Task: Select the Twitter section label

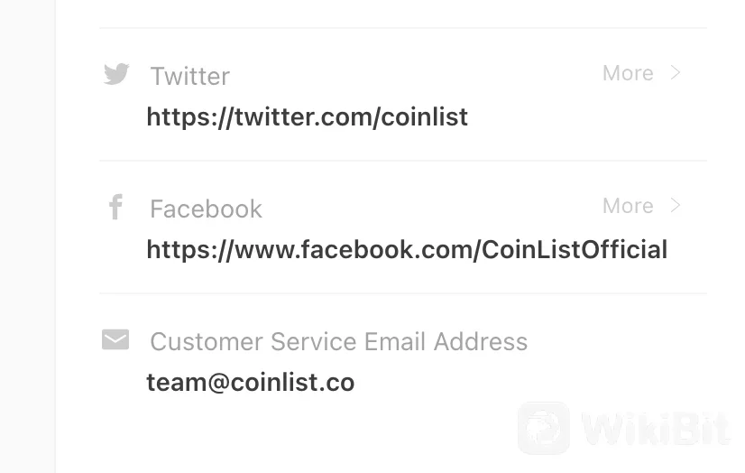Action: point(189,76)
